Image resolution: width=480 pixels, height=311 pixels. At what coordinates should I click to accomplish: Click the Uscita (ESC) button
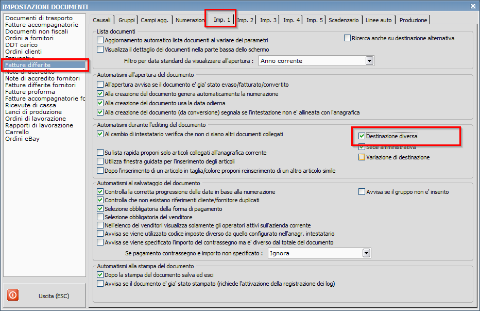[45, 296]
